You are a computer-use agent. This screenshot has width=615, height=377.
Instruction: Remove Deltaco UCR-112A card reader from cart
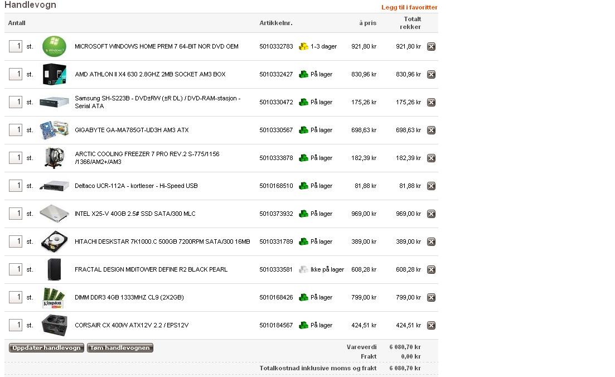pos(431,186)
